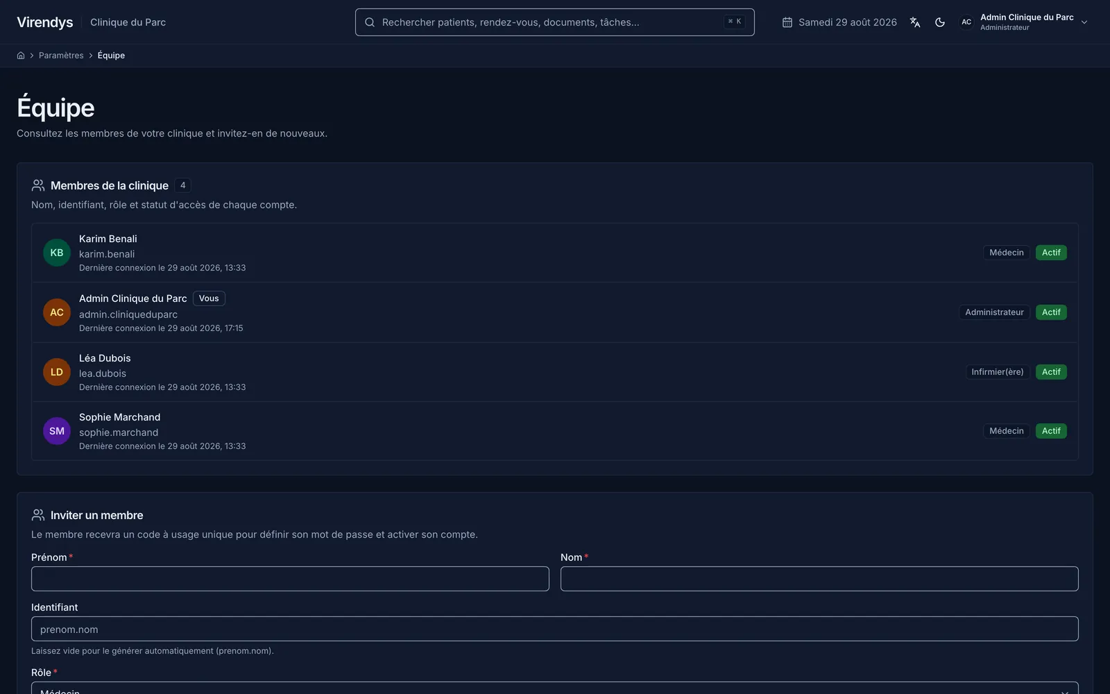Click Karim Benali's Actif status badge
The height and width of the screenshot is (694, 1110).
point(1051,253)
